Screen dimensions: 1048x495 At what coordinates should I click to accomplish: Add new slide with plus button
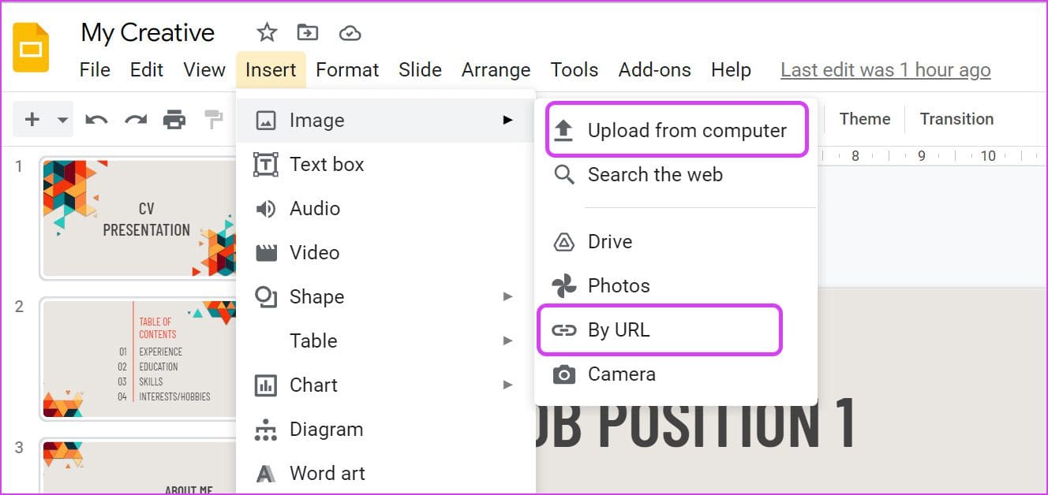[32, 119]
